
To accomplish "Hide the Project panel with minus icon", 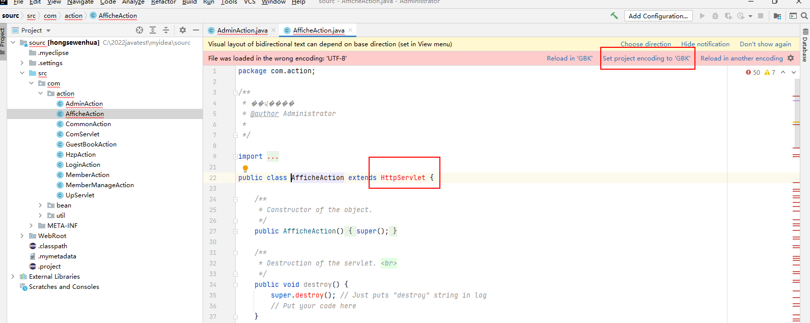I will [196, 30].
